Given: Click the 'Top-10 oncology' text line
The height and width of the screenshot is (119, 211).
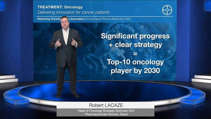Looking at the screenshot, I should 135,62.
